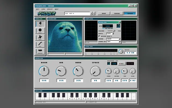Image resolution: width=172 pixels, height=108 pixels.
Task: Click the Detune 0% value box
Action: (x=117, y=80)
